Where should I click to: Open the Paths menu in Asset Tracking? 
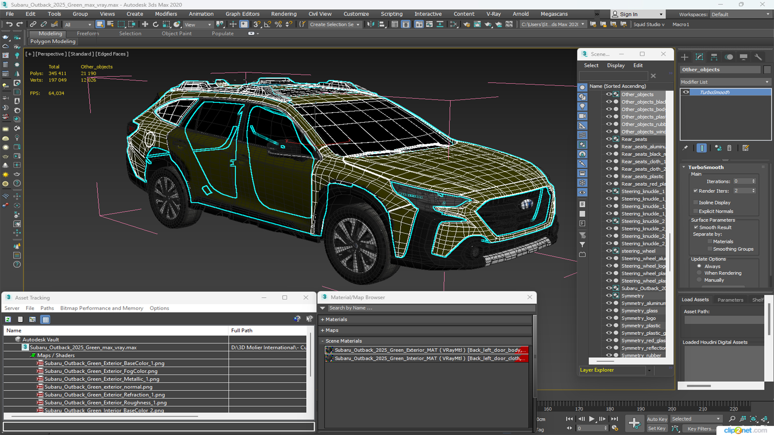pyautogui.click(x=47, y=308)
